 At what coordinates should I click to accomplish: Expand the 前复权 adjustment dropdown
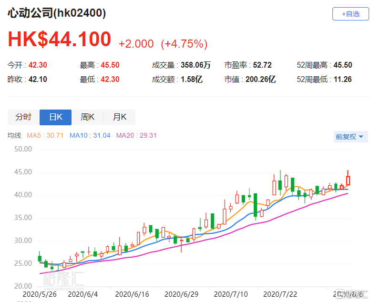click(349, 137)
